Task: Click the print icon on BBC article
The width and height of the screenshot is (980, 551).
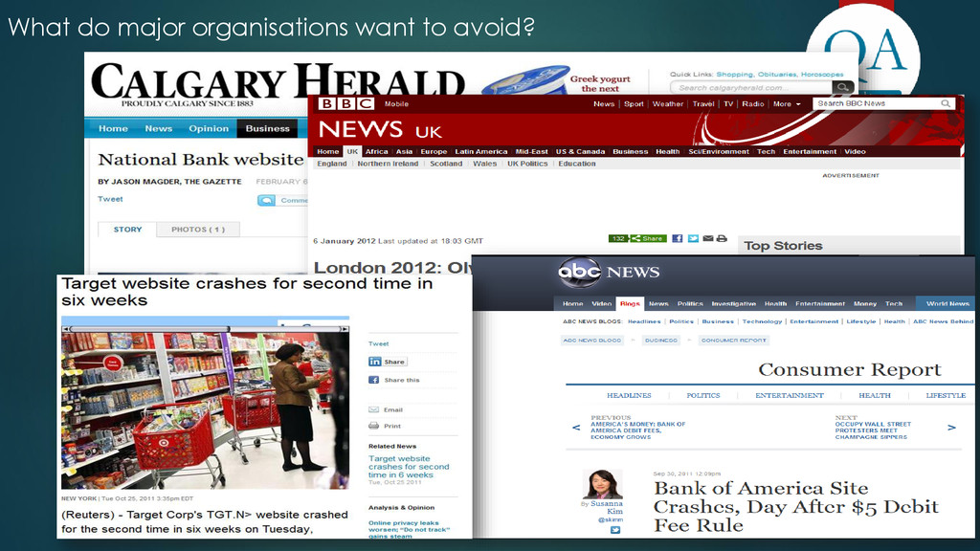Action: (x=722, y=238)
